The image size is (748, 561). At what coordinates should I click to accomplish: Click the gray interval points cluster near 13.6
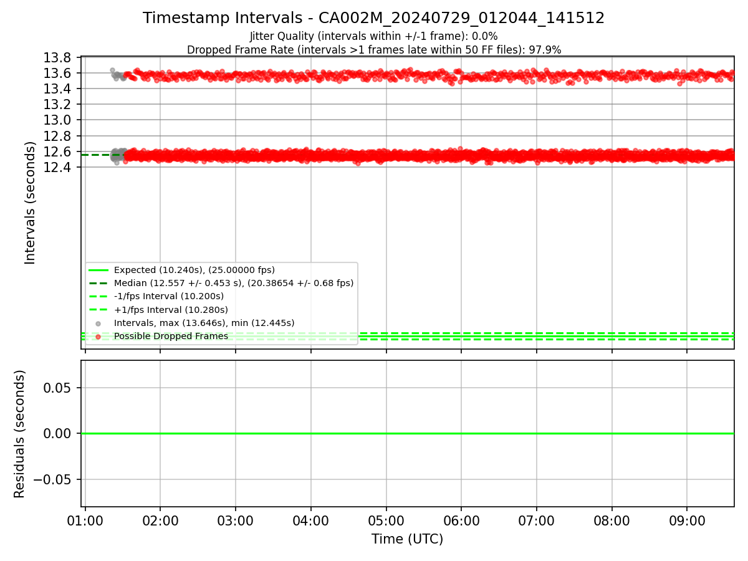[117, 75]
